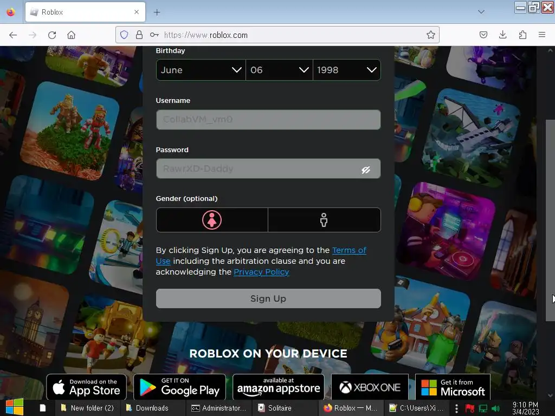This screenshot has width=555, height=416.
Task: Go back with the browser back arrow
Action: coord(13,35)
